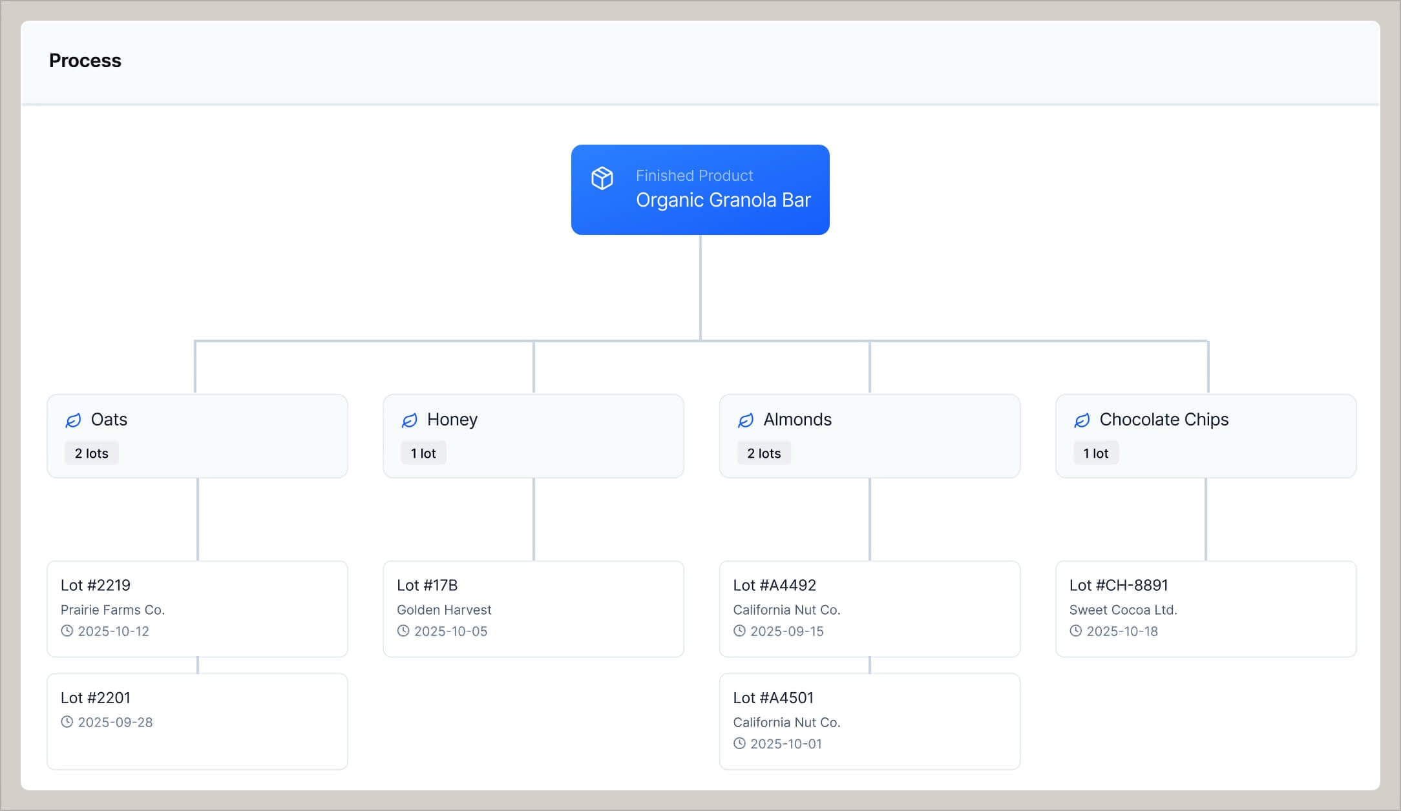The width and height of the screenshot is (1401, 811).
Task: Click the Prairie Farms Co. supplier link
Action: (x=113, y=610)
